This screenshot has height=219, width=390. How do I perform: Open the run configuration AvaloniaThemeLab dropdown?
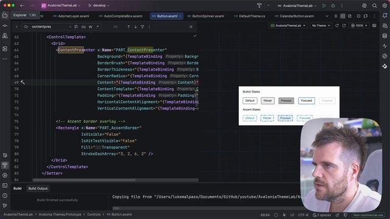point(297,5)
